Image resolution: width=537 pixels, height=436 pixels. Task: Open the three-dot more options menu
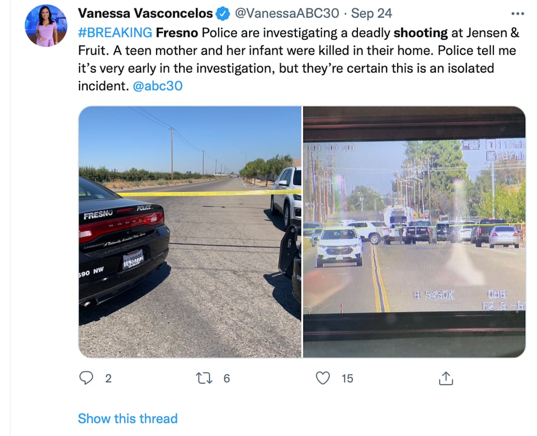click(x=517, y=13)
